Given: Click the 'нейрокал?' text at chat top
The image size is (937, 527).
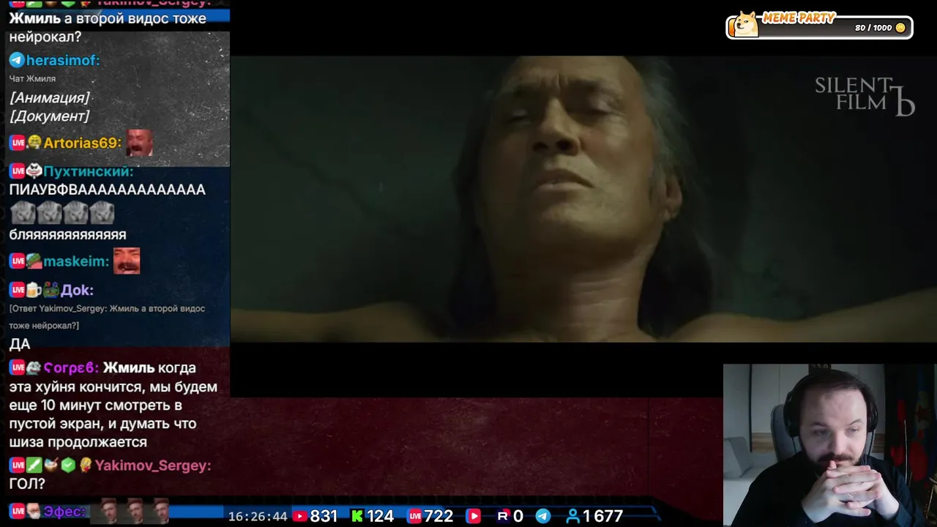Looking at the screenshot, I should (45, 37).
